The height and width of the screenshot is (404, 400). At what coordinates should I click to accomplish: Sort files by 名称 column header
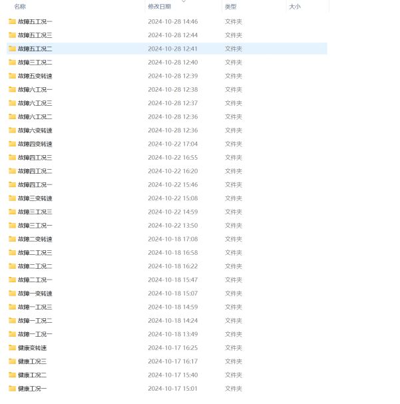pos(20,7)
